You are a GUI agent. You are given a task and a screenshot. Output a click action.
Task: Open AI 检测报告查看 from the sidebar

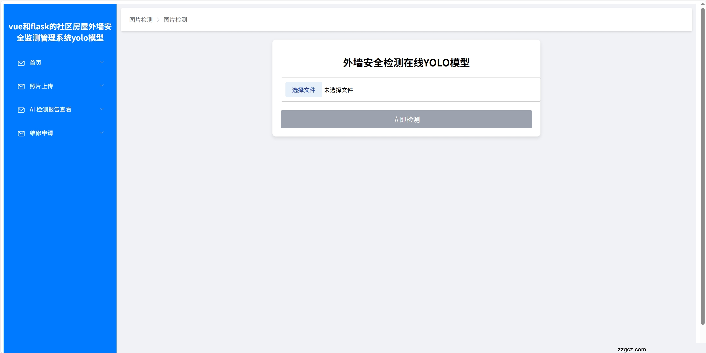(x=51, y=110)
